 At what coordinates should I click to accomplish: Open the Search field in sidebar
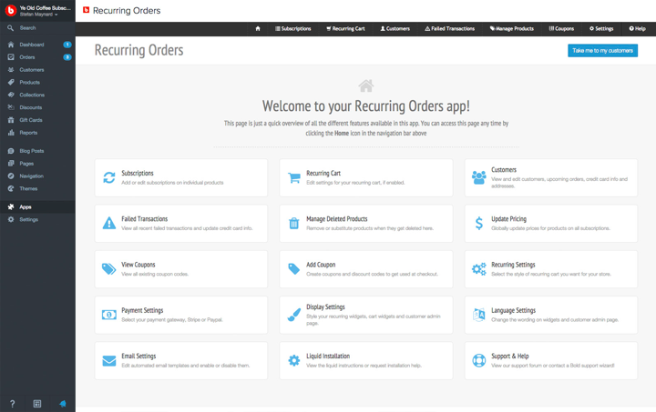(x=27, y=28)
